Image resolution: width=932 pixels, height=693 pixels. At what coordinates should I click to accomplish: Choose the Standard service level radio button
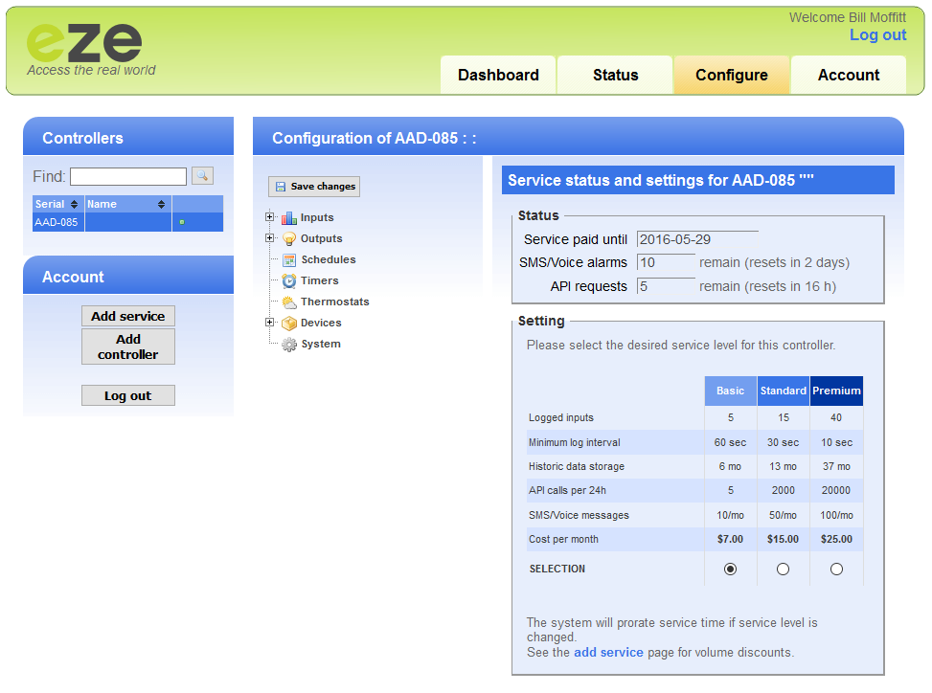(x=784, y=569)
